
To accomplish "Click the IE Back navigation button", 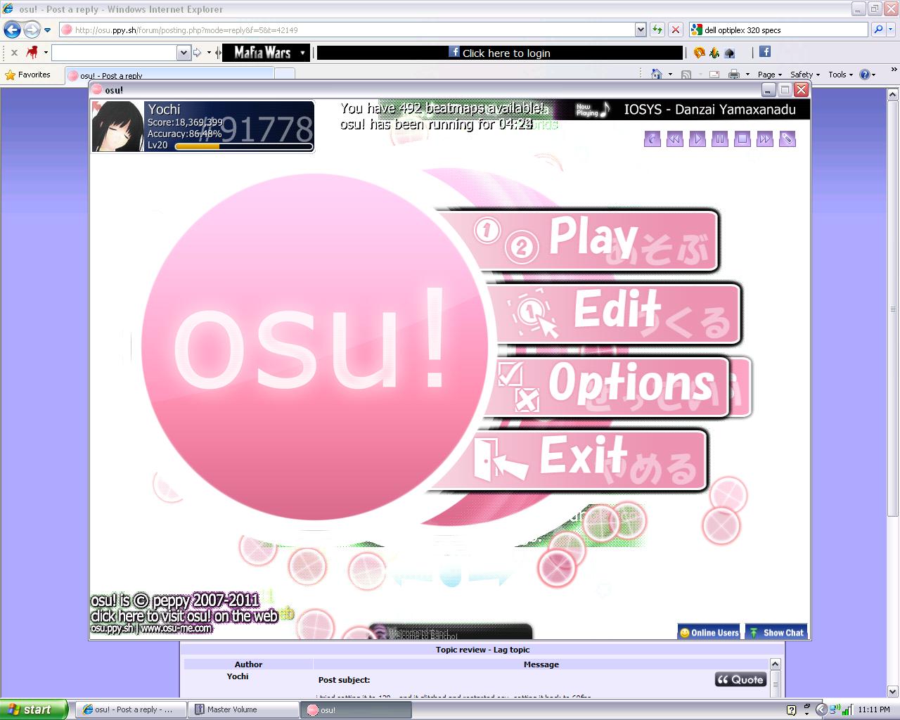I will [12, 30].
